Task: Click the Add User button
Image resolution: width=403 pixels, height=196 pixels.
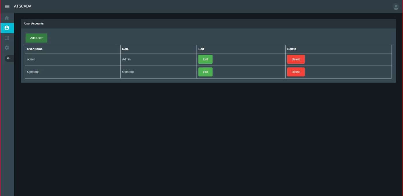Action: coord(36,38)
